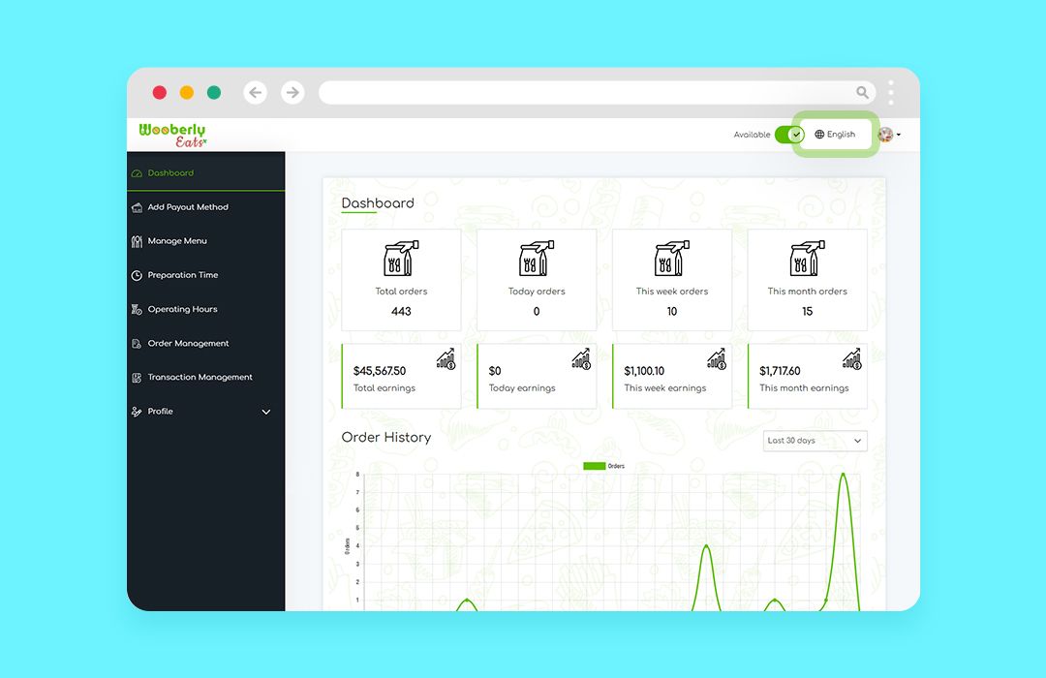Click the red window close dot

(160, 92)
